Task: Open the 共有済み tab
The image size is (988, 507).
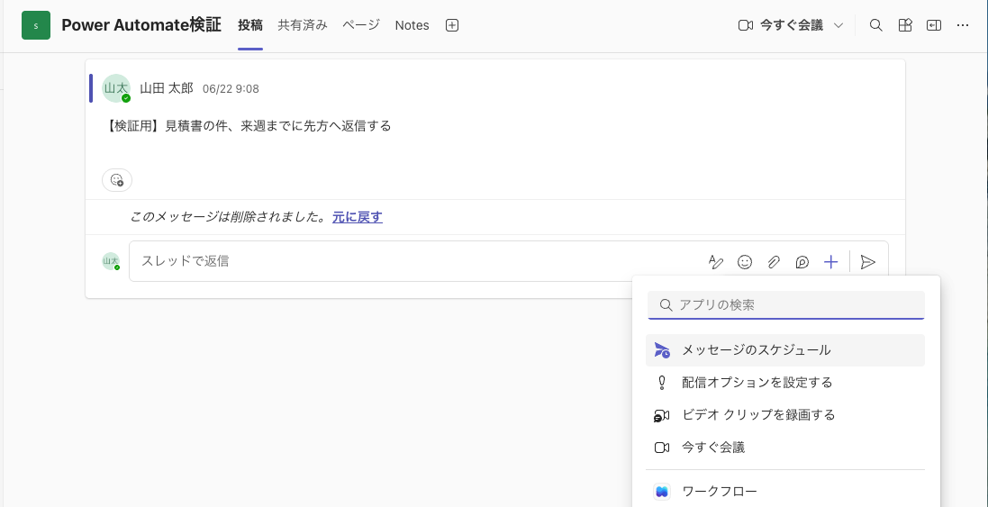Action: click(x=303, y=25)
